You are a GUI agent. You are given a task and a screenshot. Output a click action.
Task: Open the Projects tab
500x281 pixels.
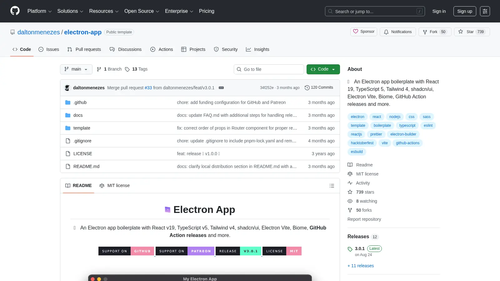click(193, 49)
